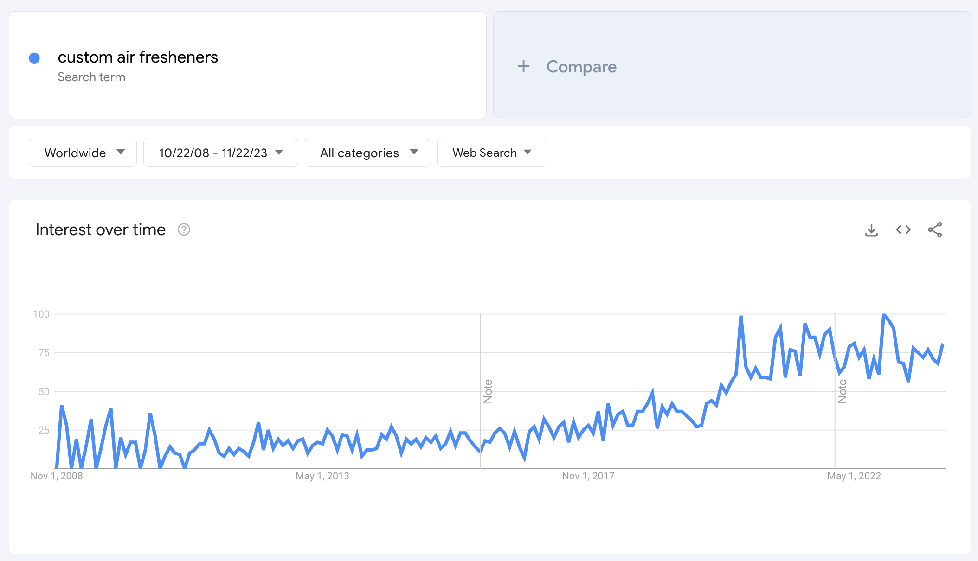Open the 10/22/08 - 11/22/23 date range dropdown
This screenshot has width=978, height=561.
pyautogui.click(x=220, y=153)
